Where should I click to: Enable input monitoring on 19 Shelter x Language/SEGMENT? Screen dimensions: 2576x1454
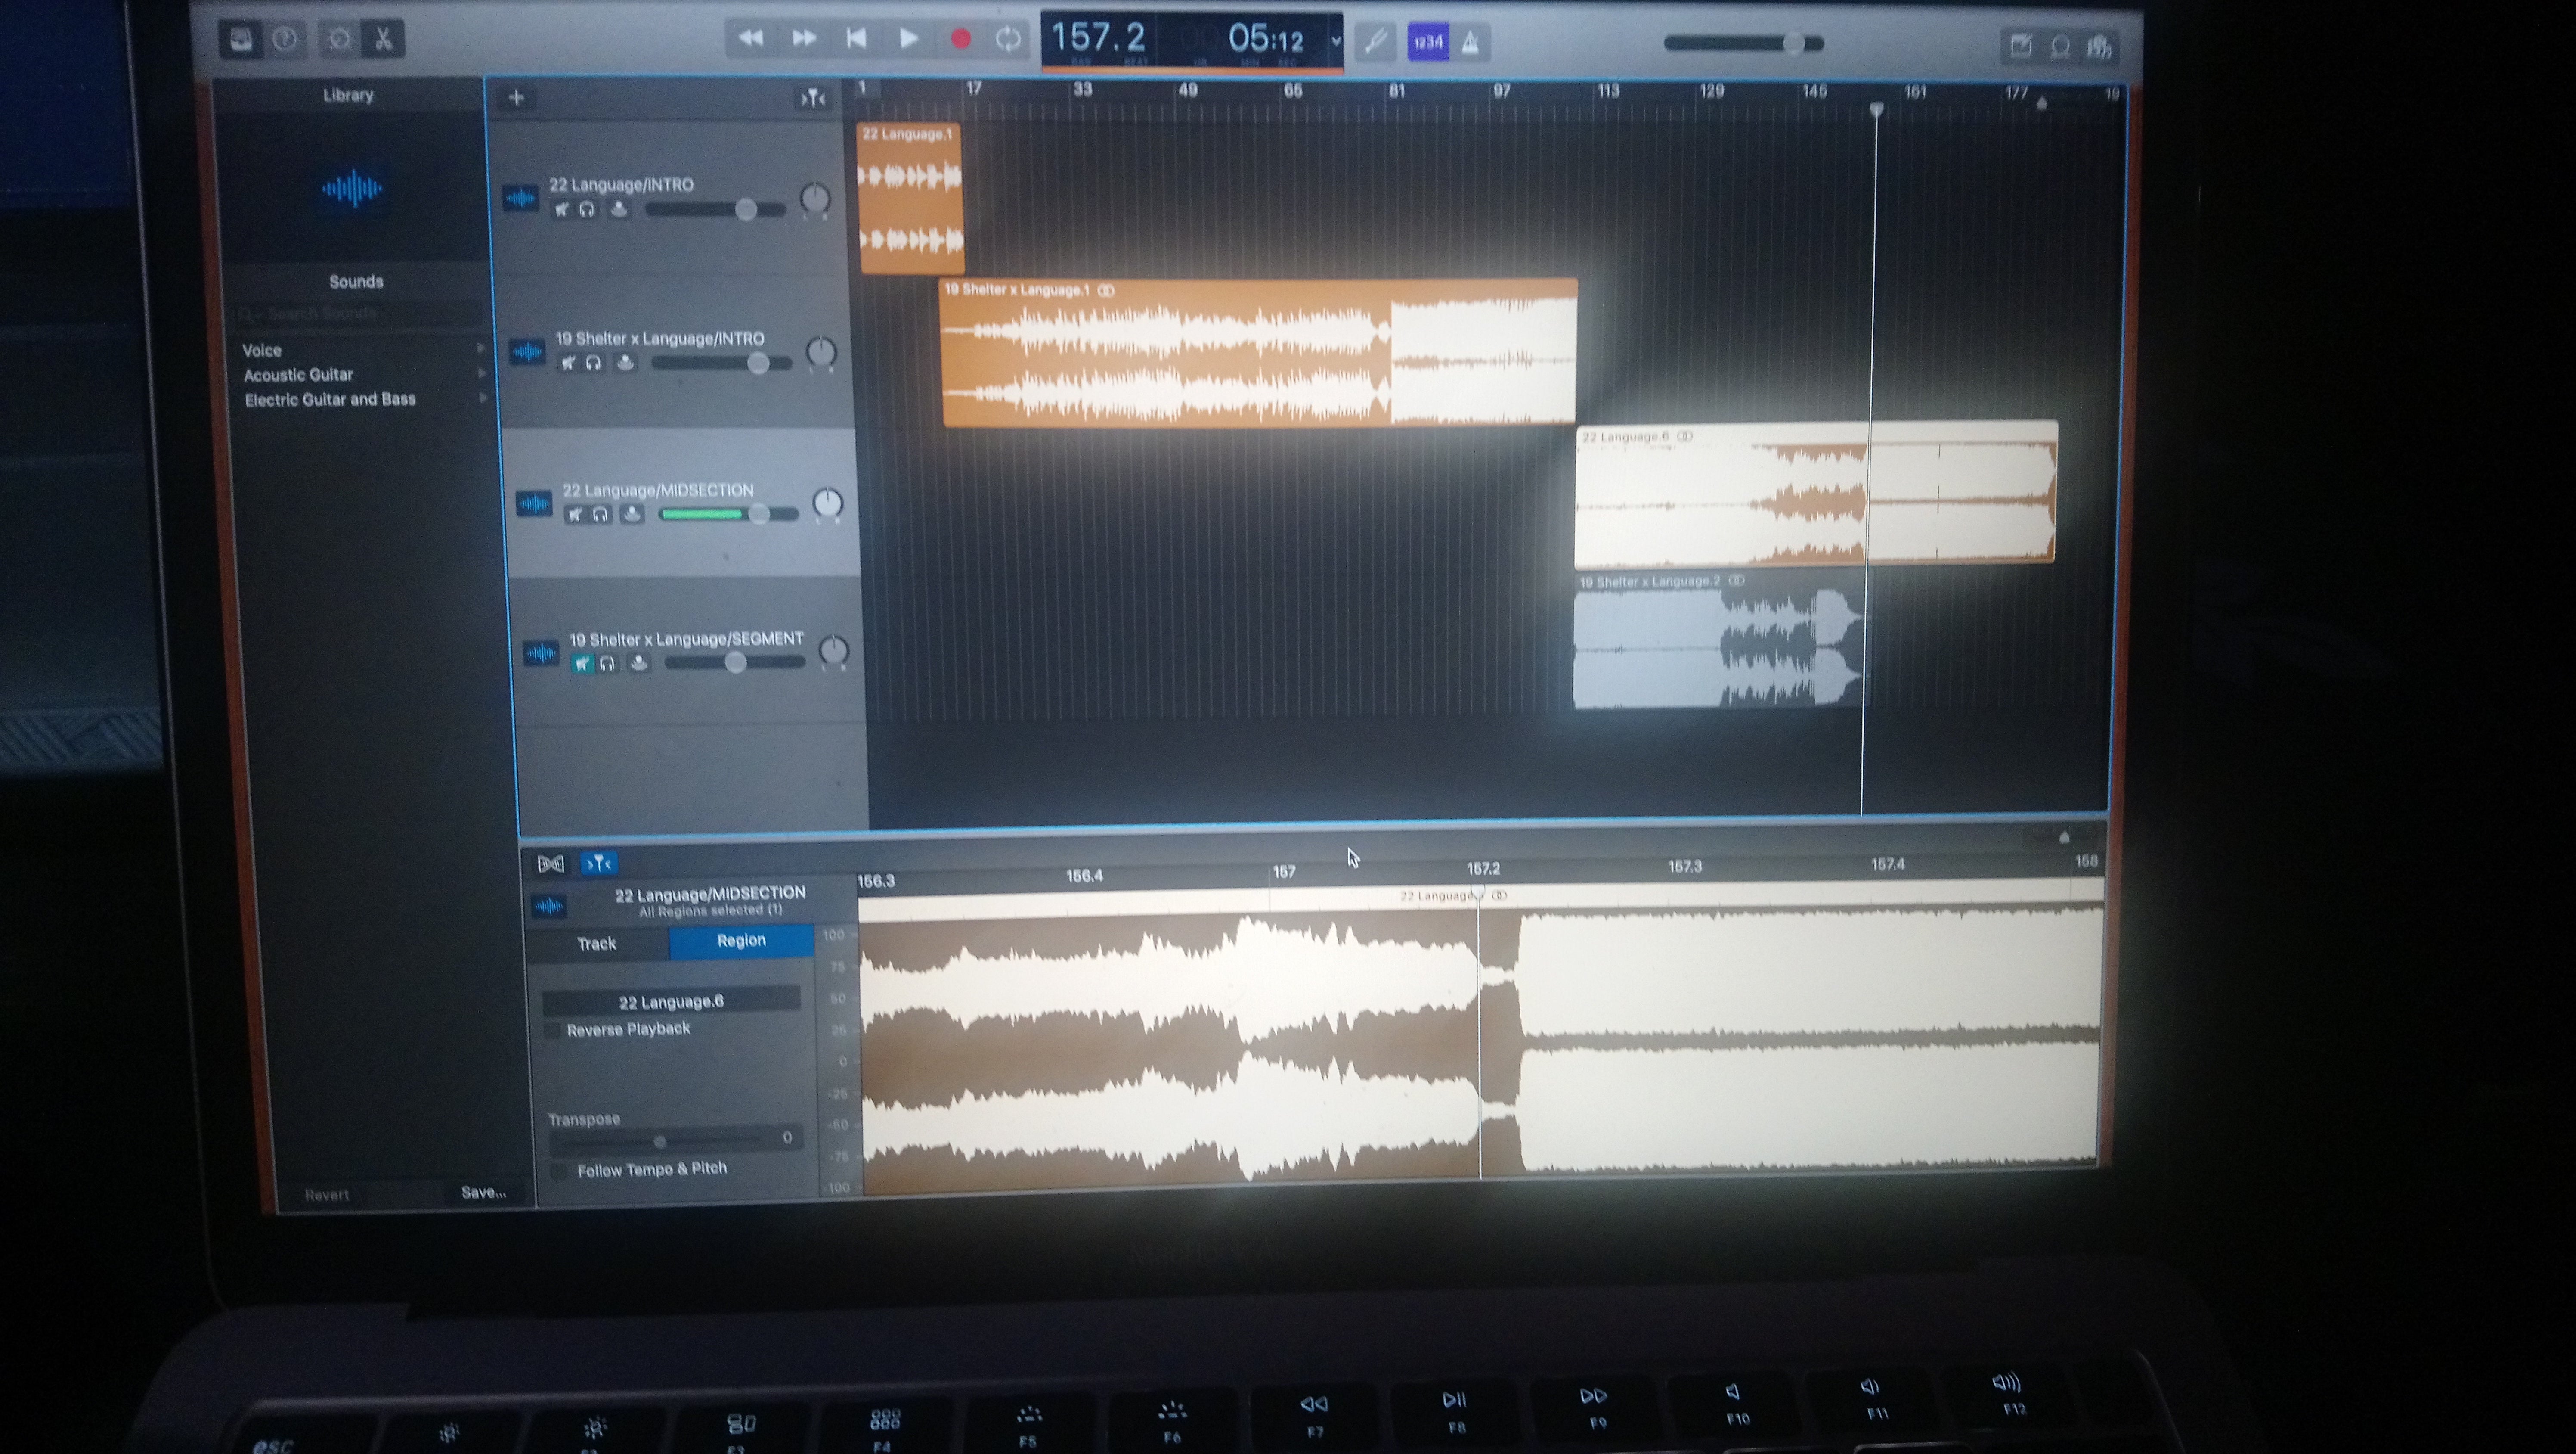coord(639,663)
